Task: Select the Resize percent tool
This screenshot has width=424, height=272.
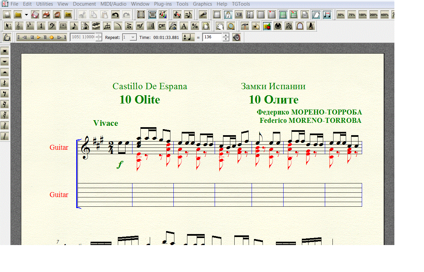Action: pyautogui.click(x=195, y=26)
